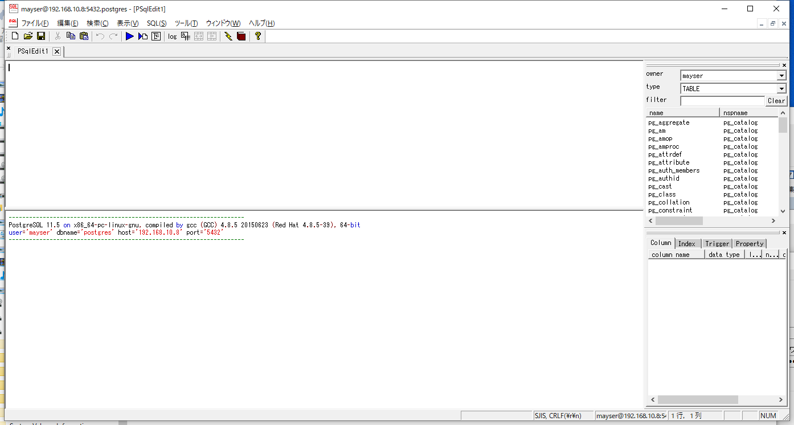The width and height of the screenshot is (794, 425).
Task: Click the play-with-document execute icon
Action: pyautogui.click(x=143, y=36)
